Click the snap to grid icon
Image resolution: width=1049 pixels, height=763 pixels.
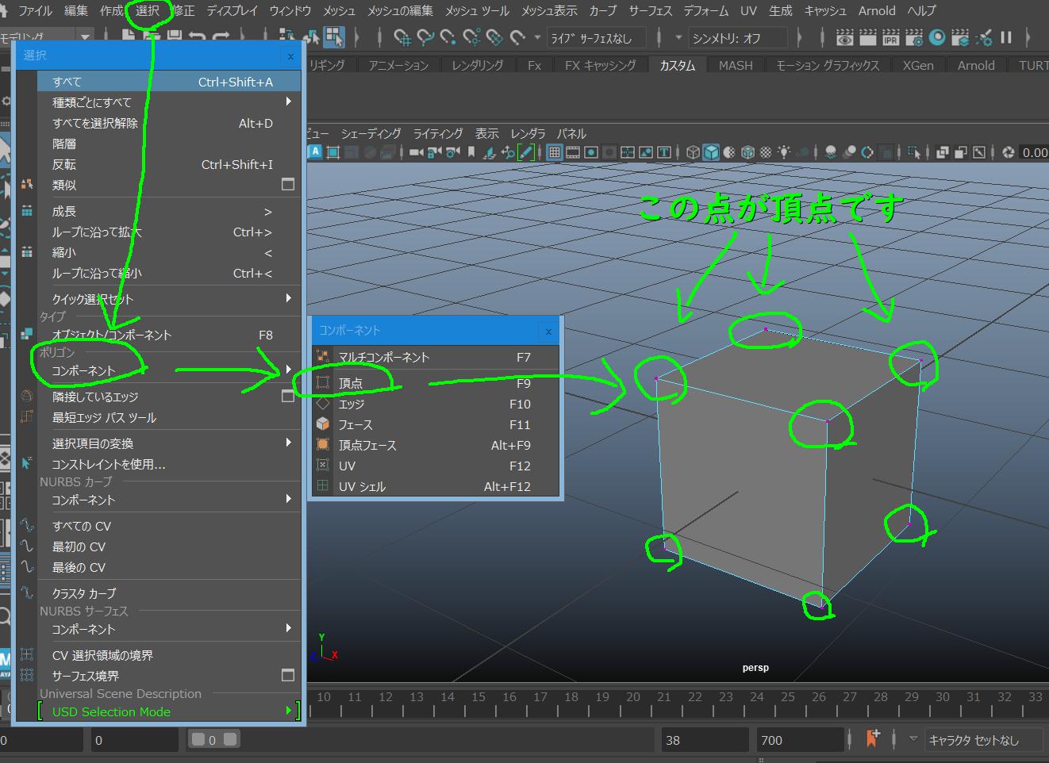pyautogui.click(x=402, y=37)
